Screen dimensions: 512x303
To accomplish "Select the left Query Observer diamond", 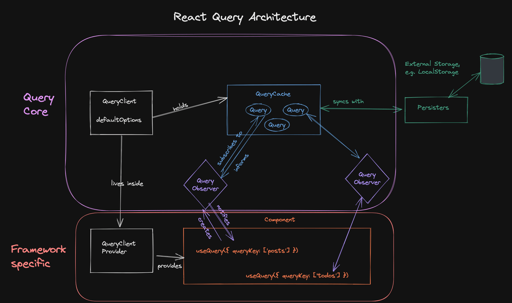I will pos(205,185).
